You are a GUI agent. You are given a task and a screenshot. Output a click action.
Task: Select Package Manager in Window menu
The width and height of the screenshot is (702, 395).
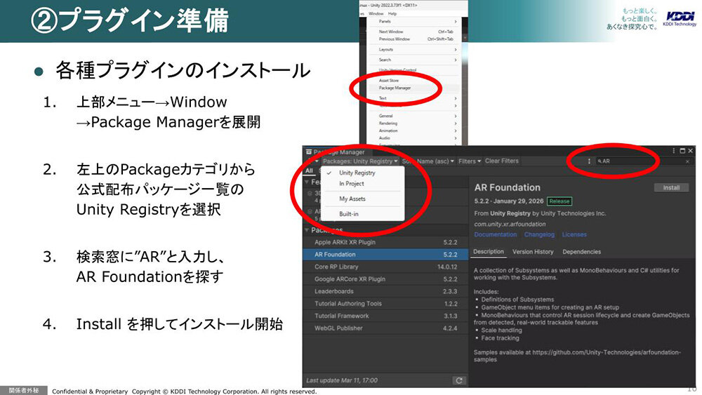coord(395,88)
